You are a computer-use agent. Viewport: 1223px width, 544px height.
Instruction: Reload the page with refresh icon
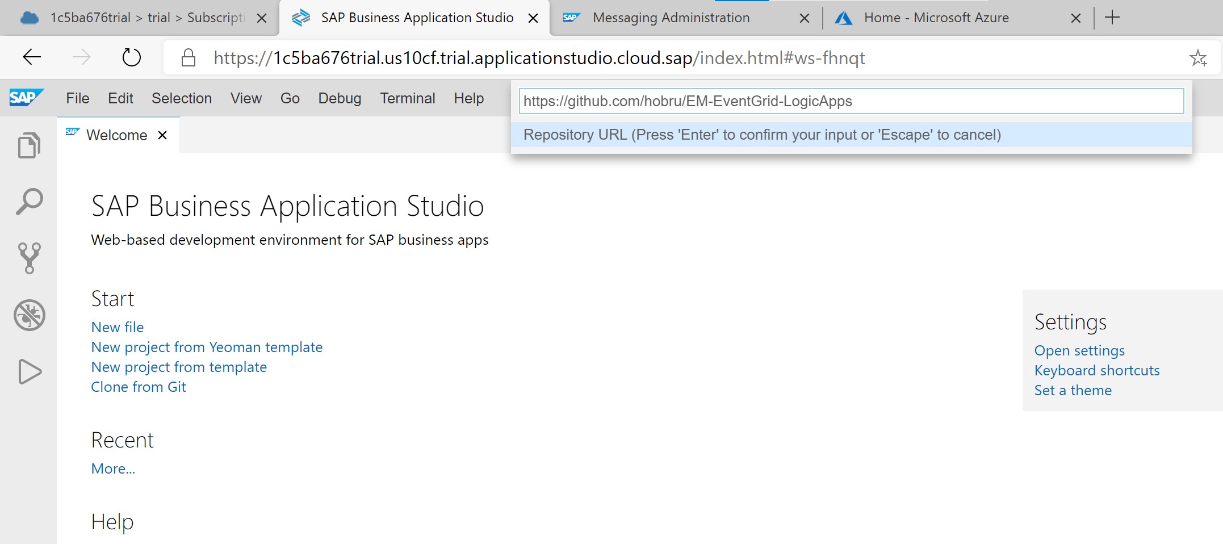[131, 57]
